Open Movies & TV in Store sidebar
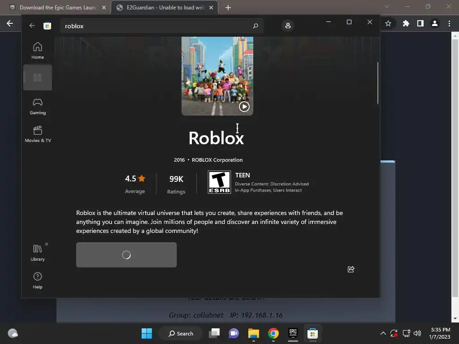 (x=38, y=134)
